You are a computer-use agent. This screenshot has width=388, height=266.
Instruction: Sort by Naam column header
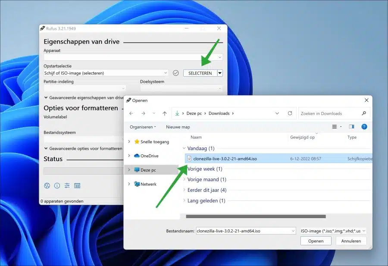[x=196, y=137]
